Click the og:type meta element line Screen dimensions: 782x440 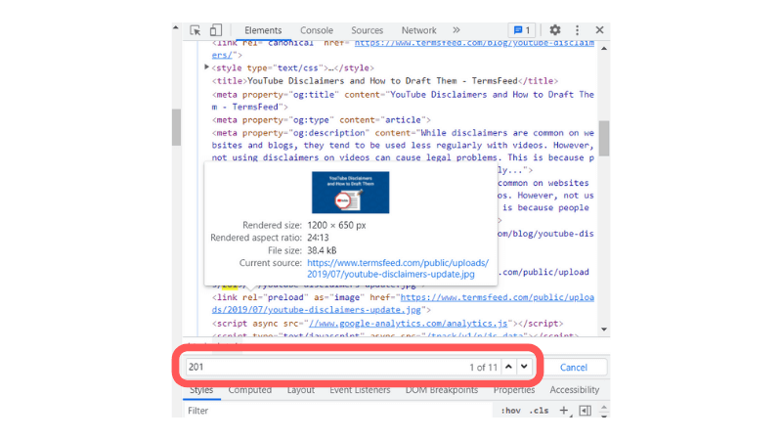tap(322, 119)
